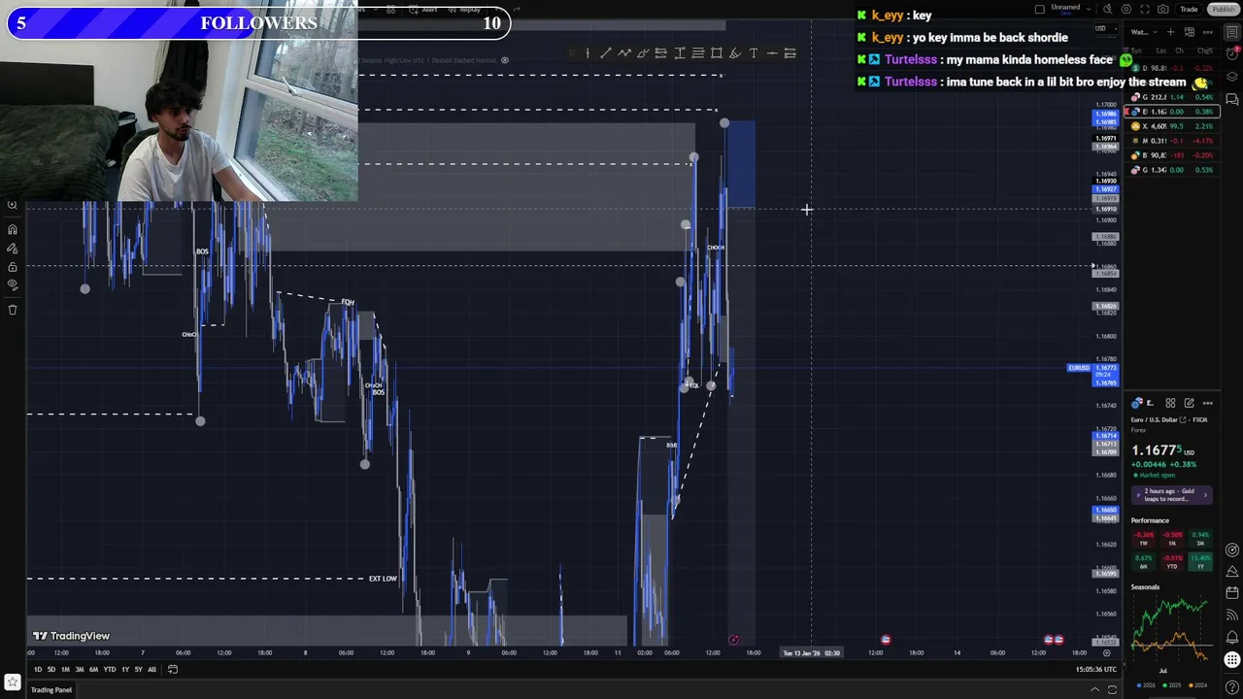The image size is (1243, 699).
Task: Click the EURUSD price label on axis
Action: pos(1079,368)
